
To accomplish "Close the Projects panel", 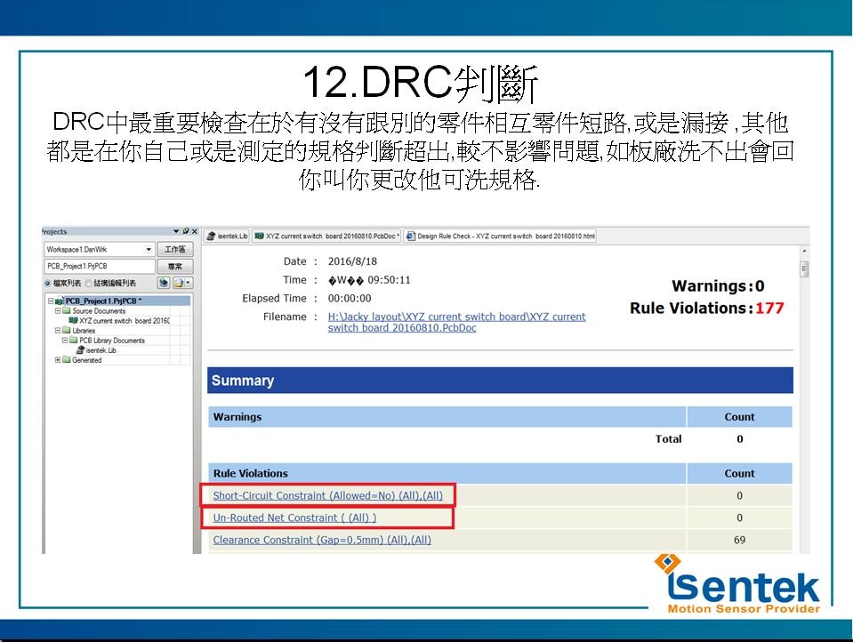I will 195,231.
